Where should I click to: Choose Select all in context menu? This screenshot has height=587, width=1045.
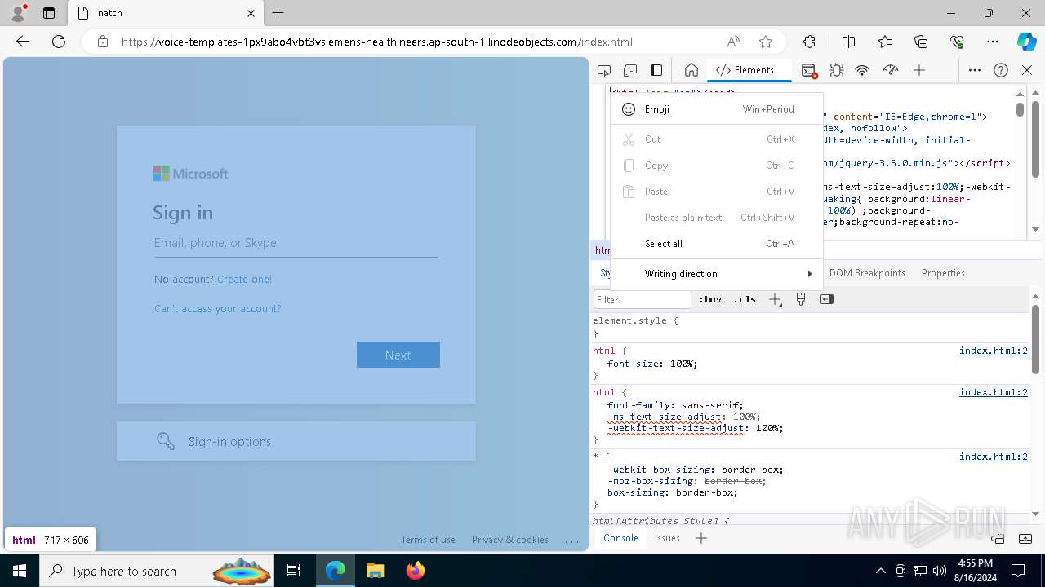pos(716,244)
